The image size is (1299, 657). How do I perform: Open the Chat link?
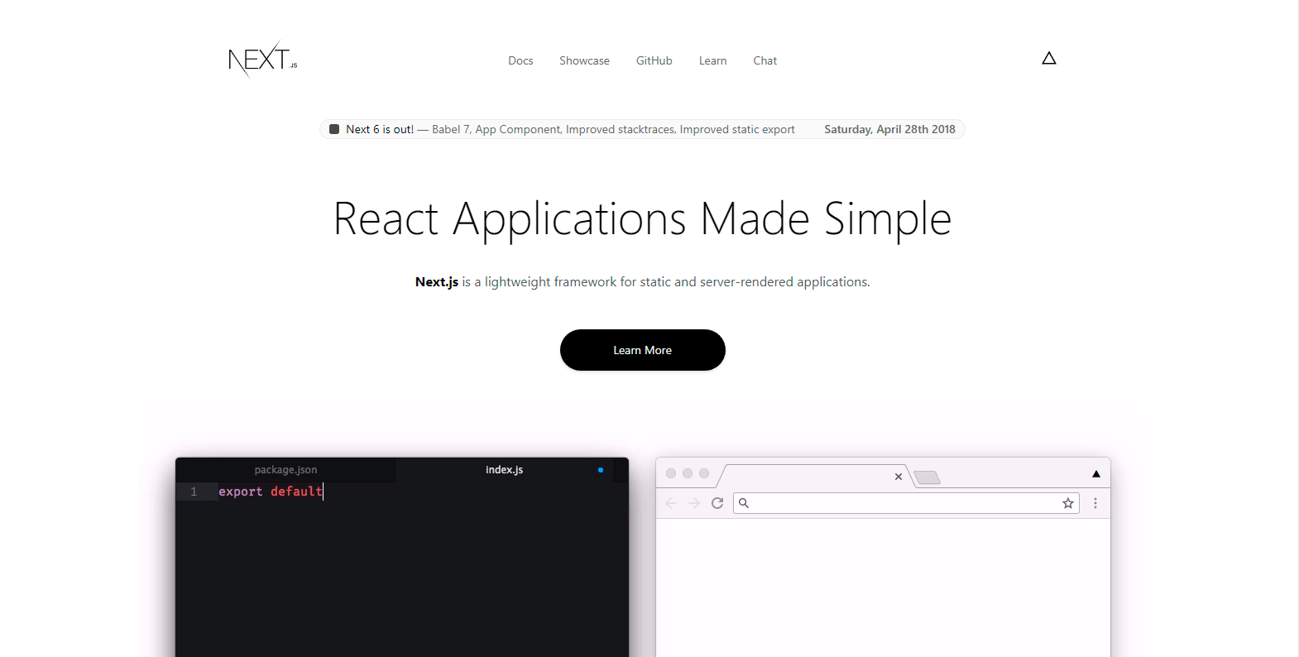point(765,60)
